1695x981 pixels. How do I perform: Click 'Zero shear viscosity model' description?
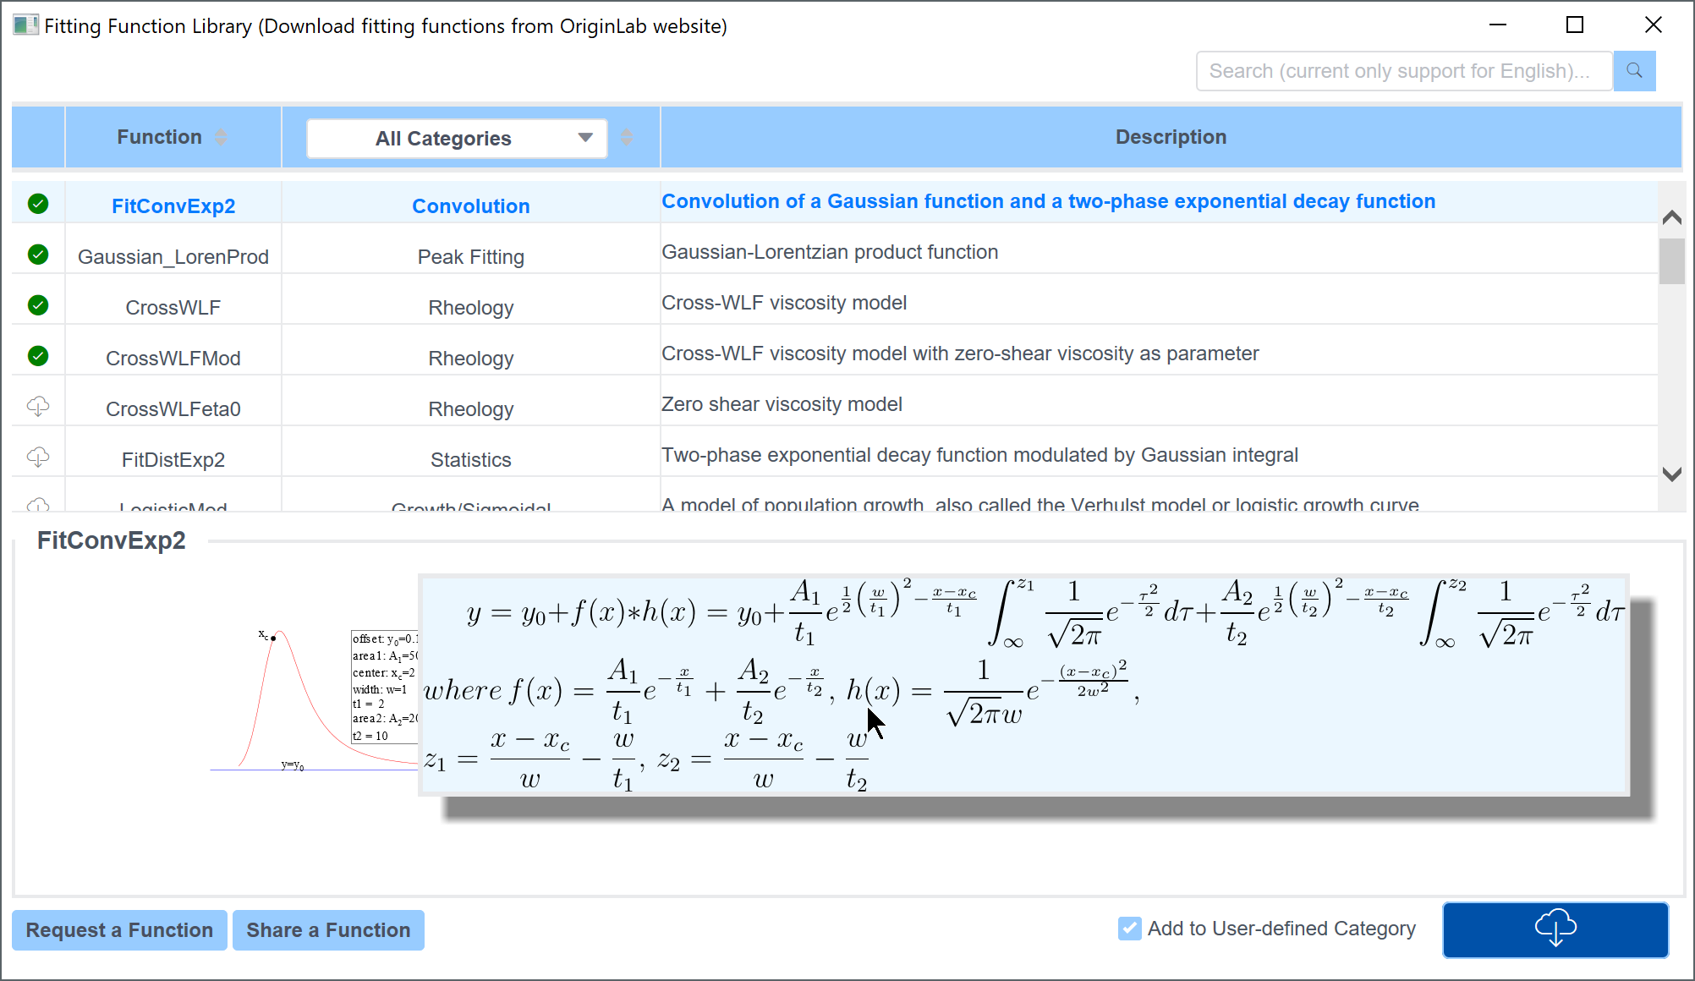tap(782, 404)
